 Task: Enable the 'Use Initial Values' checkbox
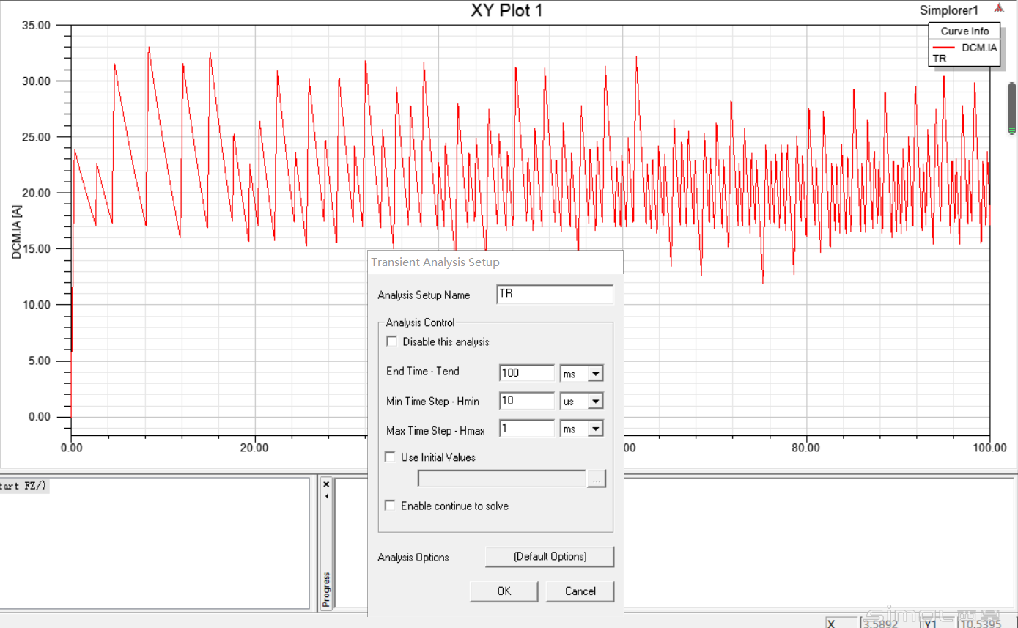tap(390, 457)
